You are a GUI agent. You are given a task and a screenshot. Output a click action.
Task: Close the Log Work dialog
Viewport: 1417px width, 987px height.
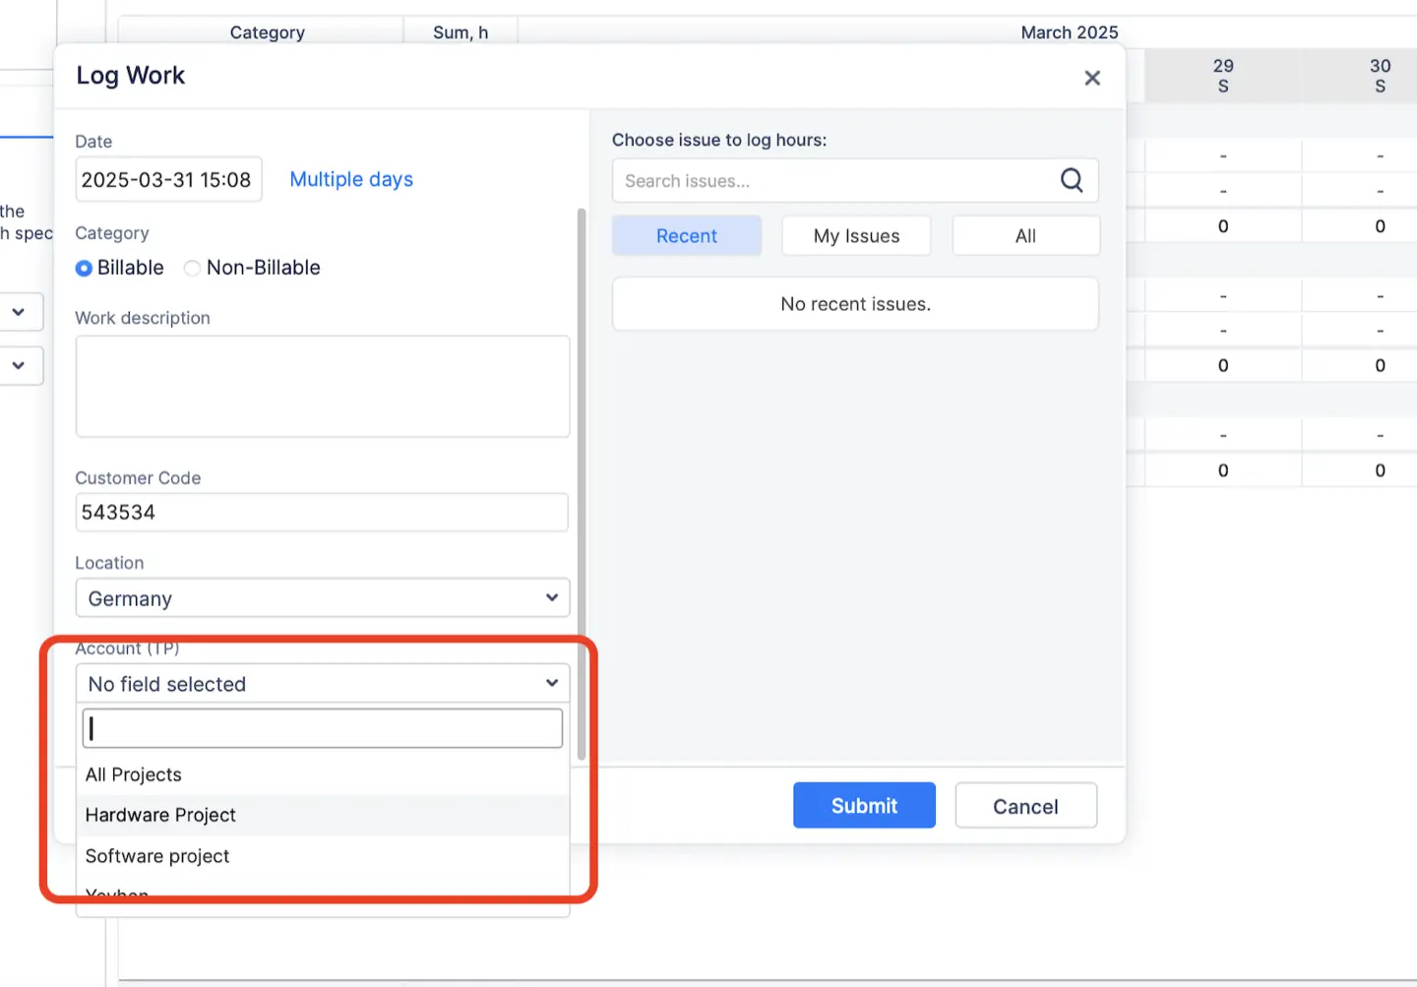[1092, 78]
